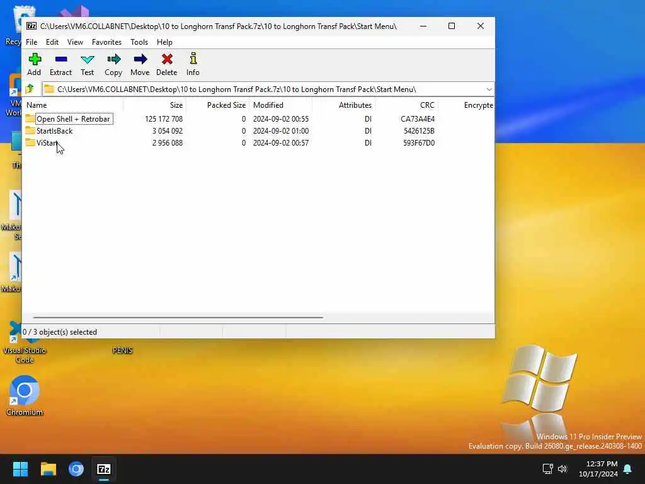Click the CRC value 593F67D0
645x484 pixels.
coord(419,143)
